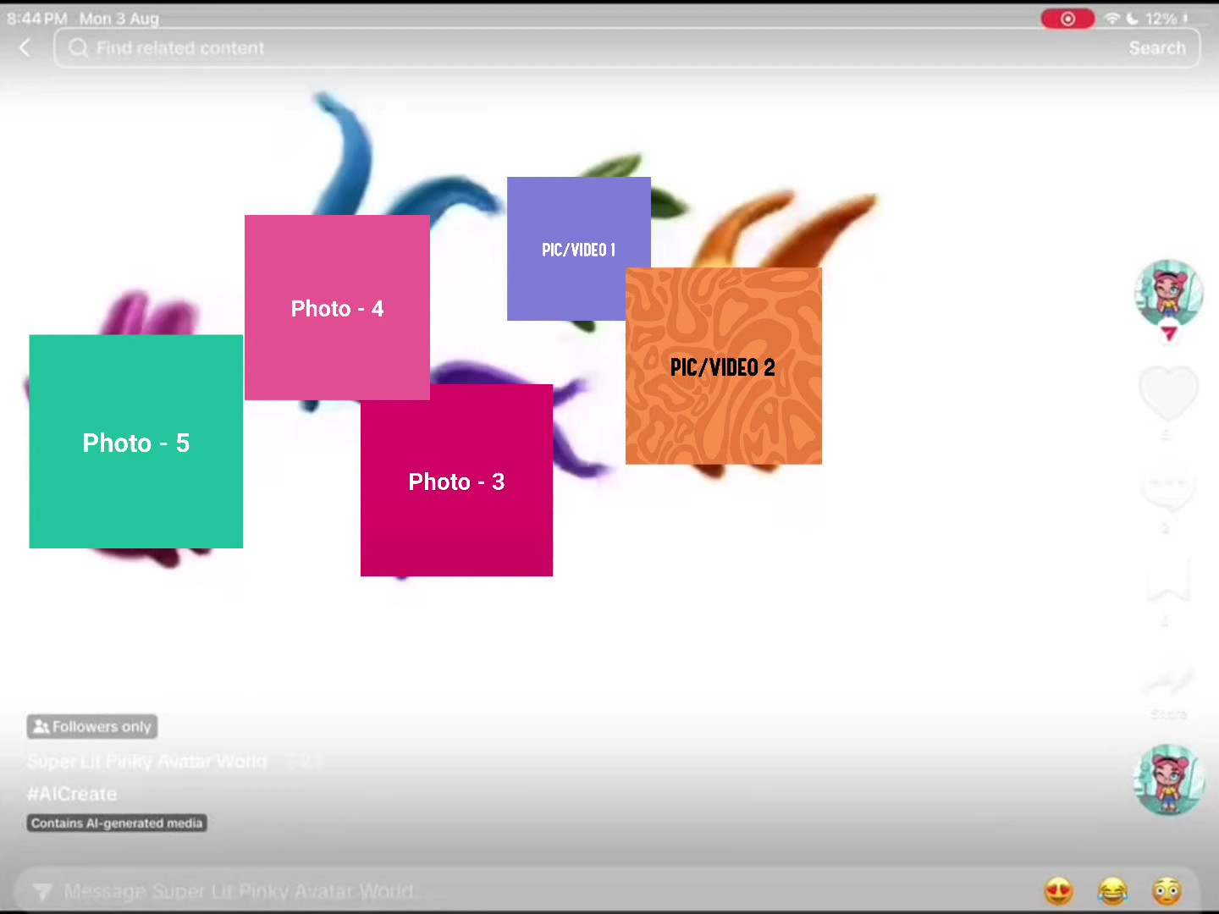Share the video via arrow icon
Screen dimensions: 1219x914
point(1168,679)
